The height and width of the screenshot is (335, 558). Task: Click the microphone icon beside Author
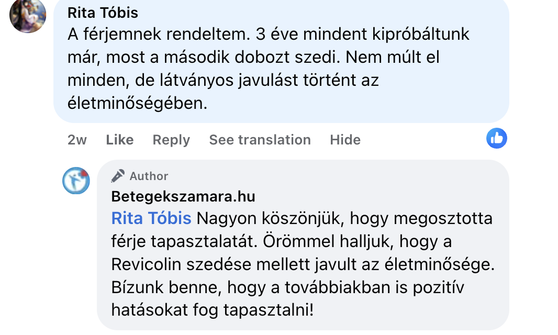click(x=118, y=176)
